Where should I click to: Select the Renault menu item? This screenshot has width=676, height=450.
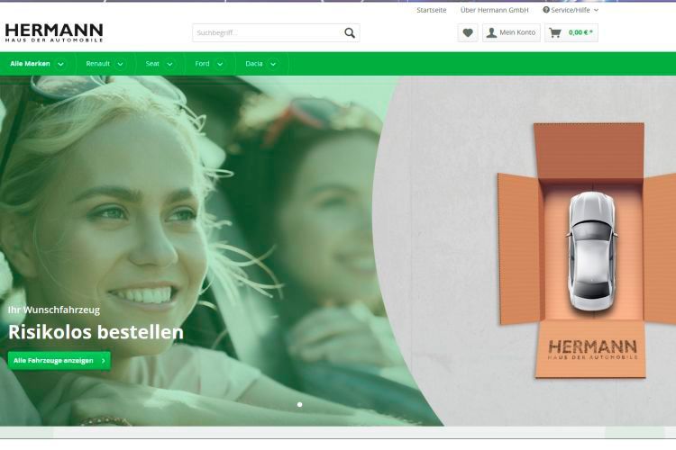(x=98, y=64)
